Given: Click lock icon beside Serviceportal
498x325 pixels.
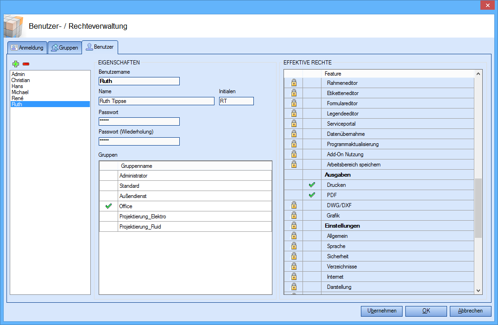Looking at the screenshot, I should click(x=293, y=124).
